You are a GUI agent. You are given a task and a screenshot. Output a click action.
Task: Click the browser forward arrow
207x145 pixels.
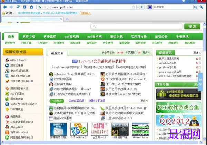tap(11, 7)
